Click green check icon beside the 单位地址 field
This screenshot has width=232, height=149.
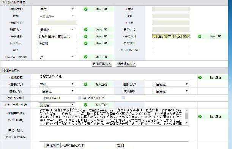tap(200, 36)
